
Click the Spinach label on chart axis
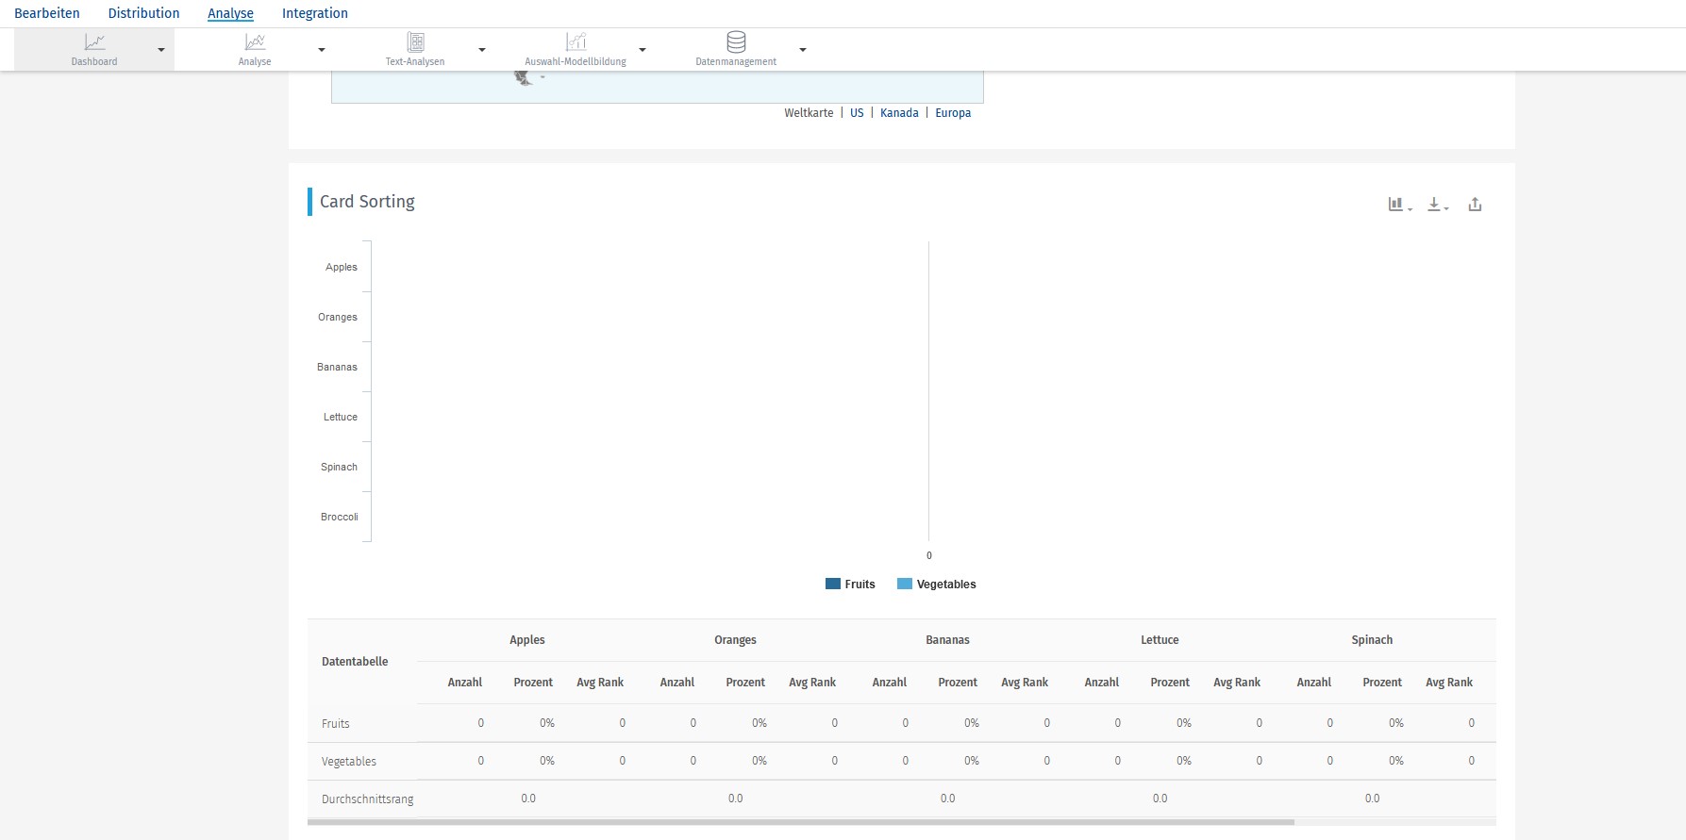pyautogui.click(x=339, y=467)
